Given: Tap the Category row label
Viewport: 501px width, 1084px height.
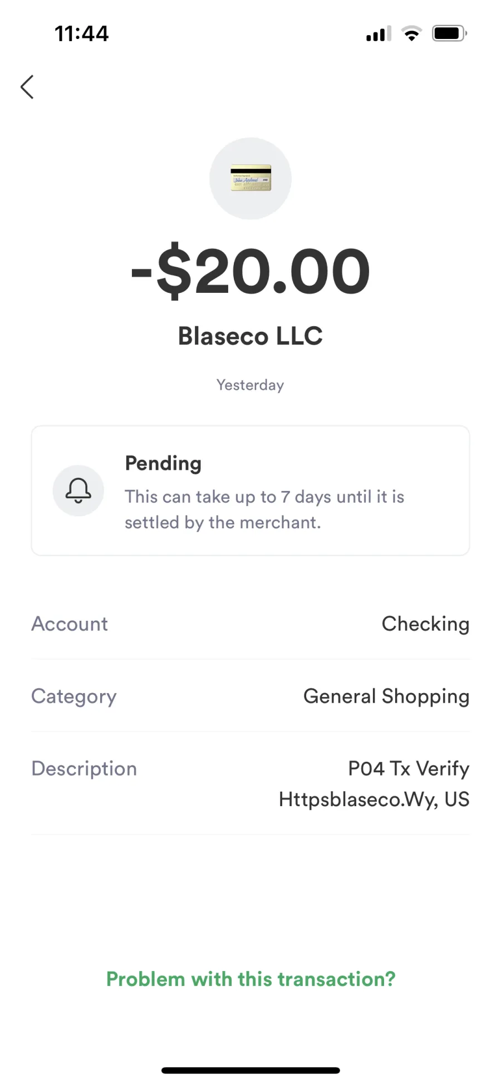Looking at the screenshot, I should click(x=74, y=696).
